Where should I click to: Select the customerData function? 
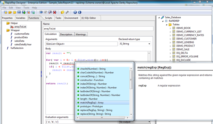click(x=22, y=34)
